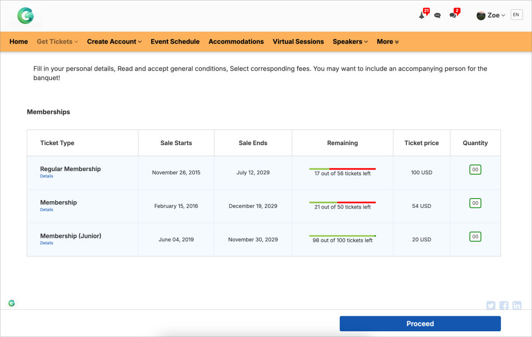Click the green logo in the header

pos(25,16)
